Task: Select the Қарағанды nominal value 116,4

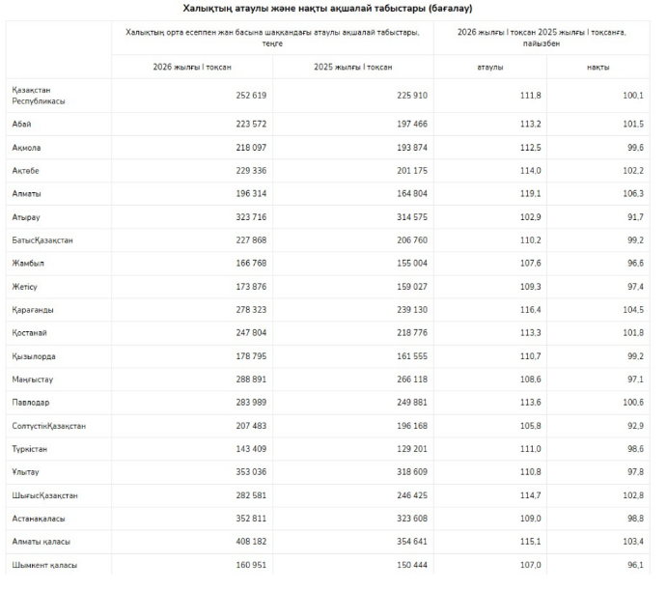Action: point(531,309)
